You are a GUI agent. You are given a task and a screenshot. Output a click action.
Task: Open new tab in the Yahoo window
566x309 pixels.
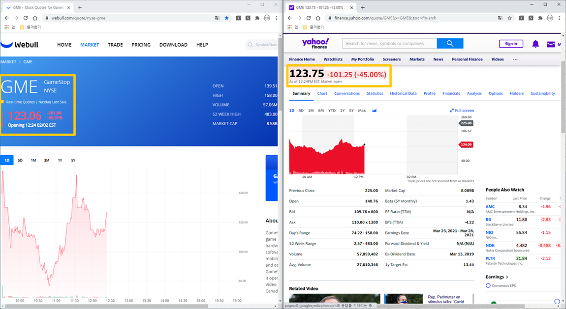pyautogui.click(x=363, y=7)
